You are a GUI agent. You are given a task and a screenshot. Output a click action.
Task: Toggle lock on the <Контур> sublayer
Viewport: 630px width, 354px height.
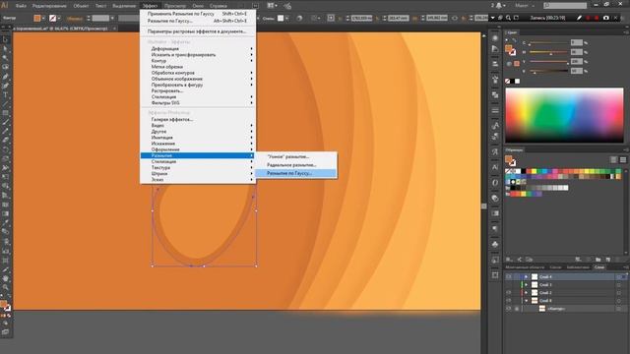[x=517, y=309]
